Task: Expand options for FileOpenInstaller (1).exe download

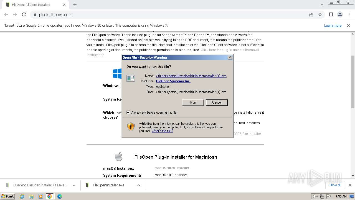Action: click(x=74, y=185)
